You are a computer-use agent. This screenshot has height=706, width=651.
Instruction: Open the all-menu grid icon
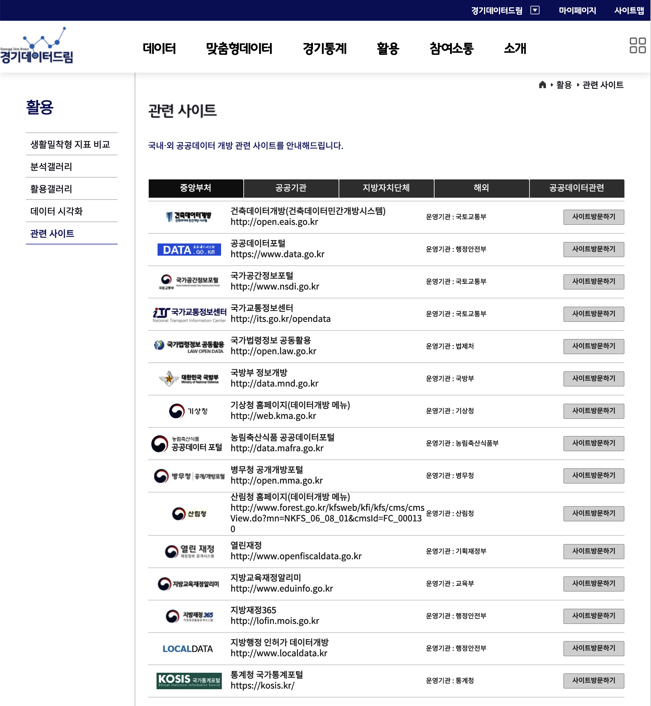637,46
